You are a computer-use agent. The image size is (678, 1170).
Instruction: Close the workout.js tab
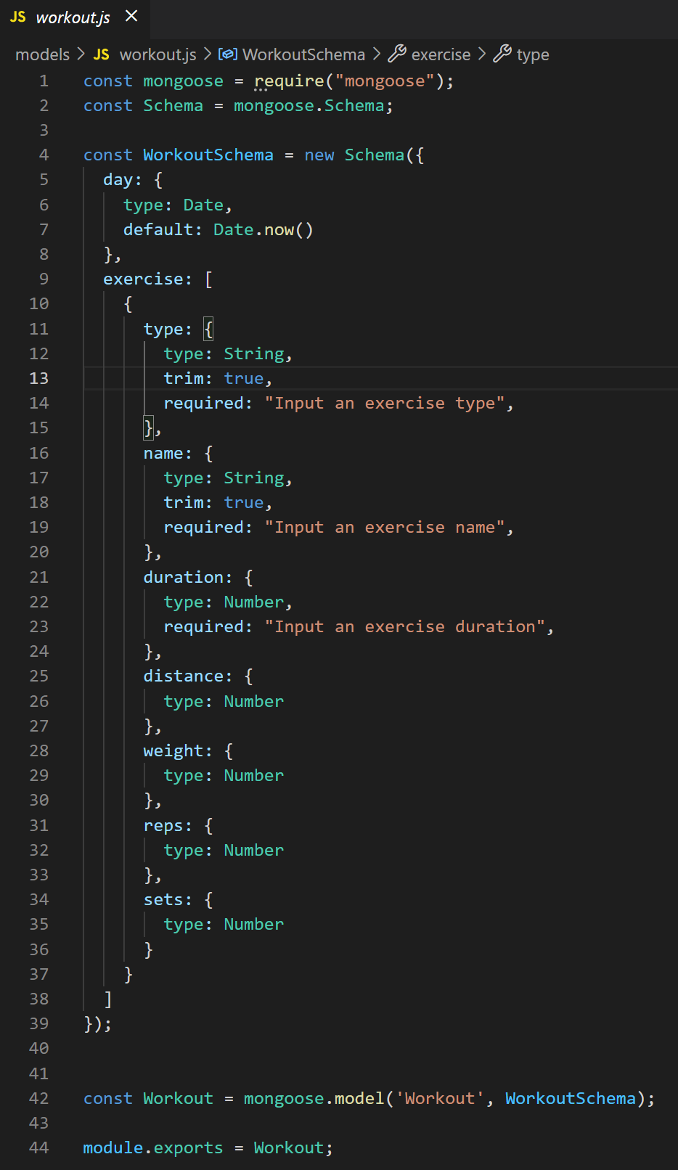[131, 16]
